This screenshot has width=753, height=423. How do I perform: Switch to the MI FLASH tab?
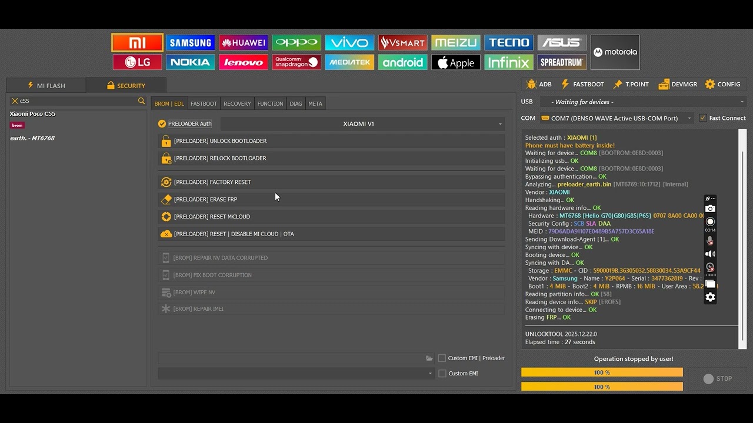click(46, 86)
